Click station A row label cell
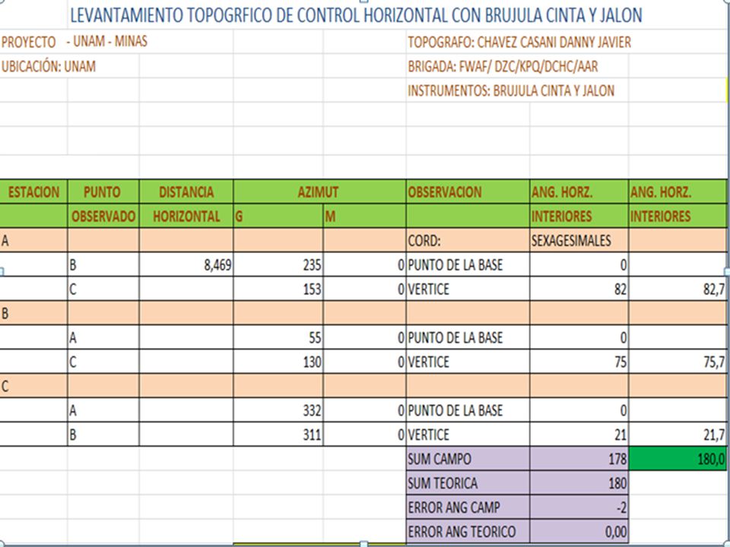The width and height of the screenshot is (730, 547). tap(33, 241)
